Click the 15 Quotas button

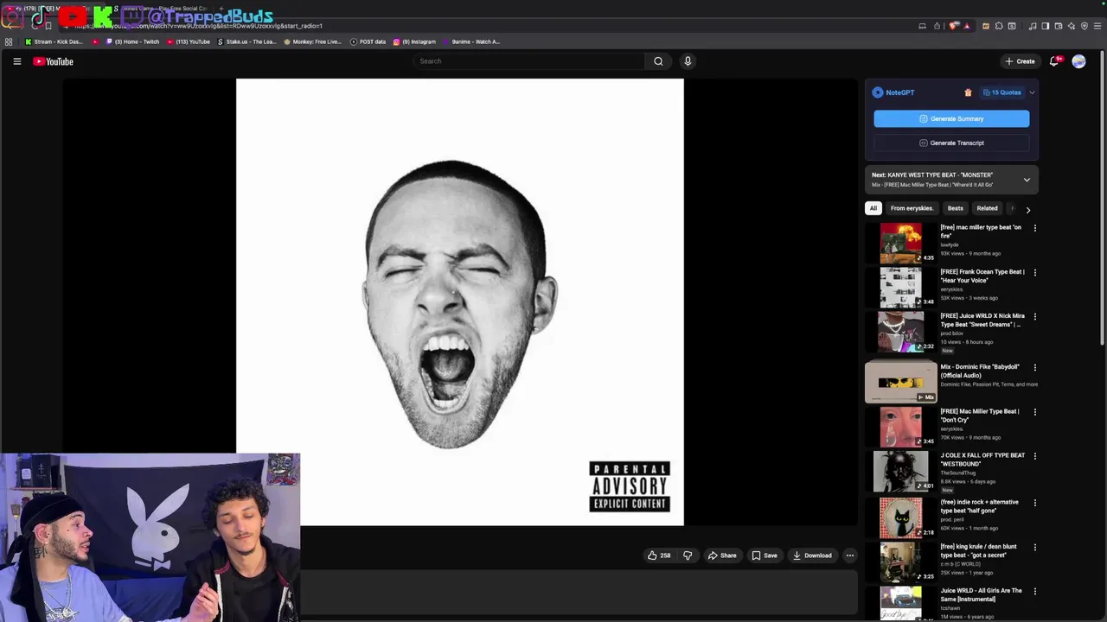tap(1001, 92)
